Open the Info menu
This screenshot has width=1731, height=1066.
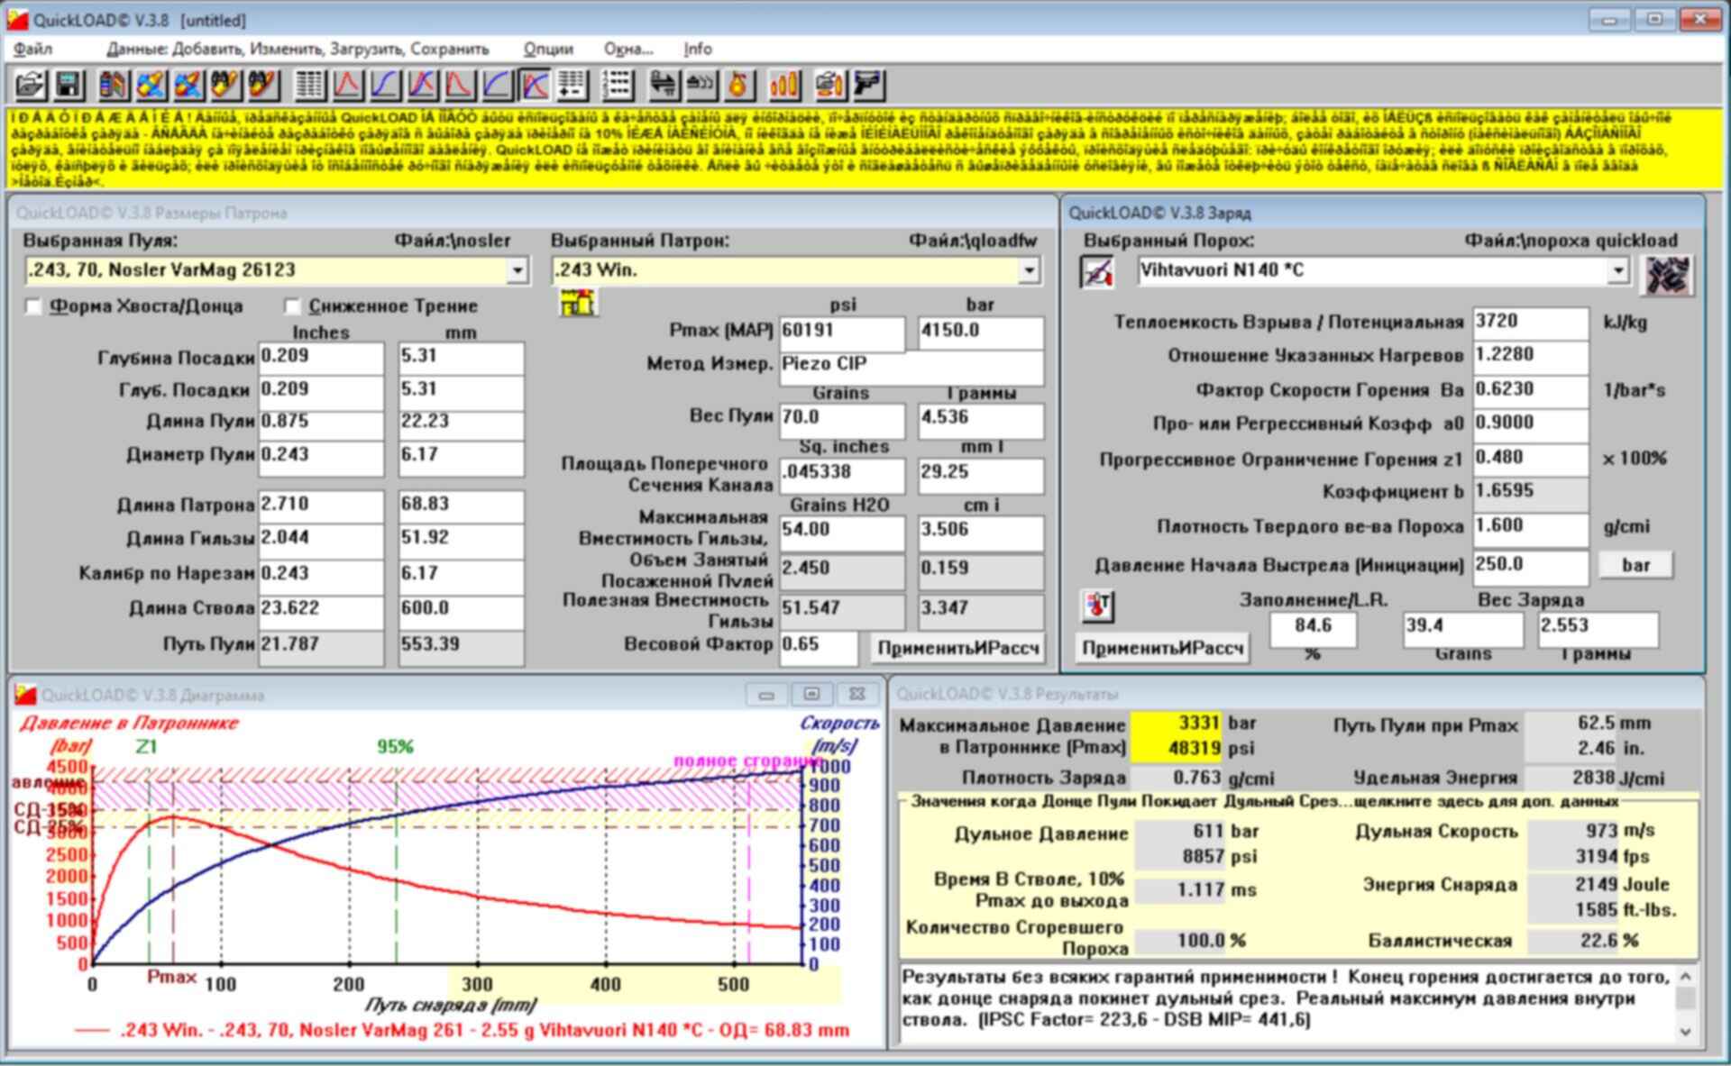click(x=698, y=49)
